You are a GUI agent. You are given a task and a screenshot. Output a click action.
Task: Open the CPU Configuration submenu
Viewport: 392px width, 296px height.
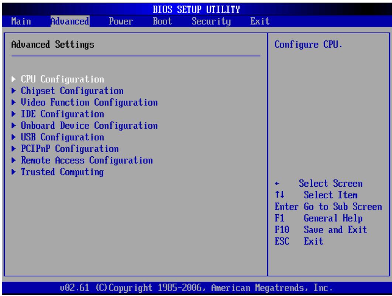pyautogui.click(x=62, y=79)
